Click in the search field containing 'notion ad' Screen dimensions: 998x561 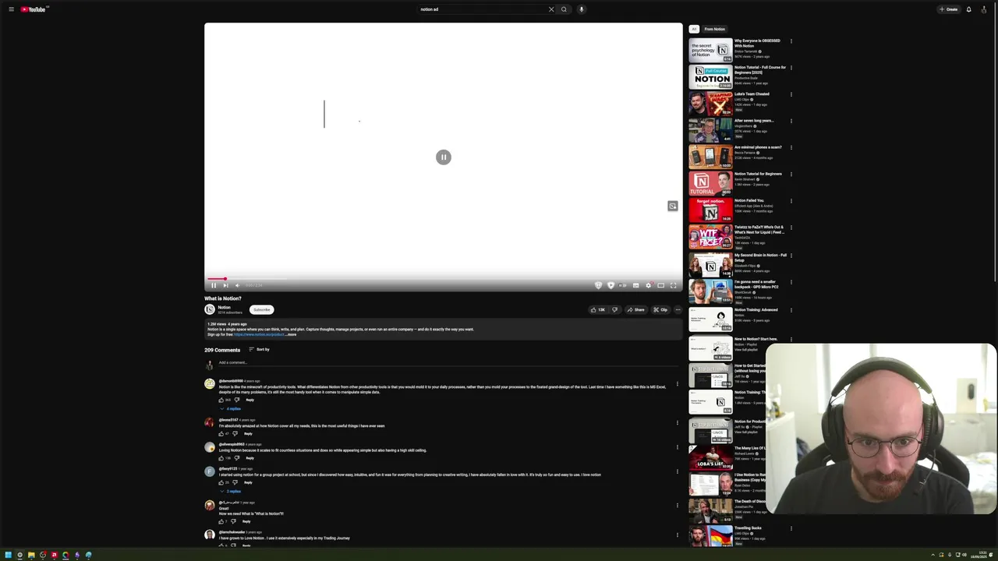click(x=483, y=9)
